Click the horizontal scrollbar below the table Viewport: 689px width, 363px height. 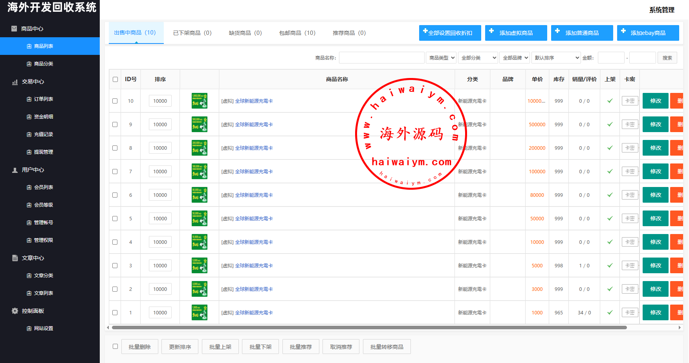pyautogui.click(x=369, y=327)
